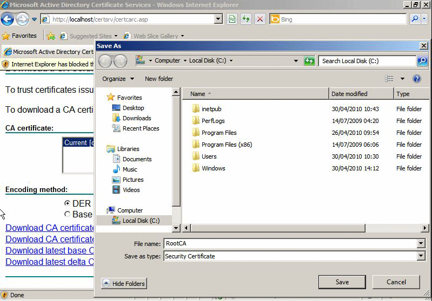The height and width of the screenshot is (301, 432).
Task: Click the Downloads icon in navigation pane
Action: click(x=116, y=118)
